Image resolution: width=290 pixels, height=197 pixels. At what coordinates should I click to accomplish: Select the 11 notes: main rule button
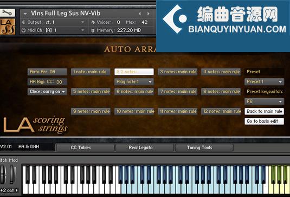coord(178,111)
